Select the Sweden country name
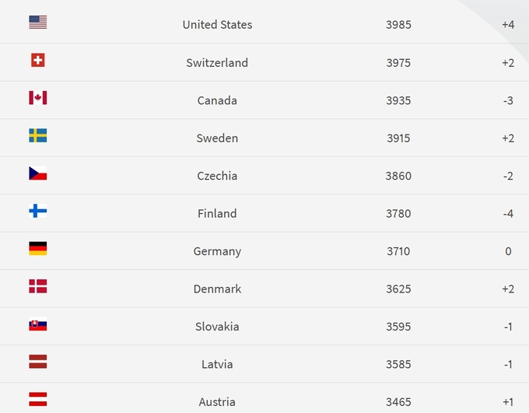This screenshot has width=529, height=413. click(x=217, y=138)
